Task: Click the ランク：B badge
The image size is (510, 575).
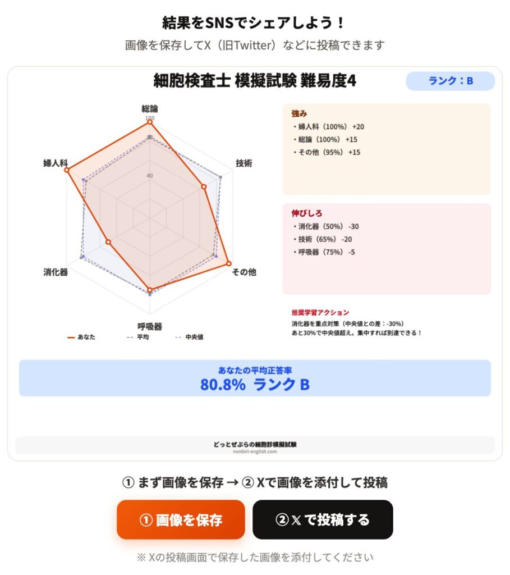Action: (450, 81)
